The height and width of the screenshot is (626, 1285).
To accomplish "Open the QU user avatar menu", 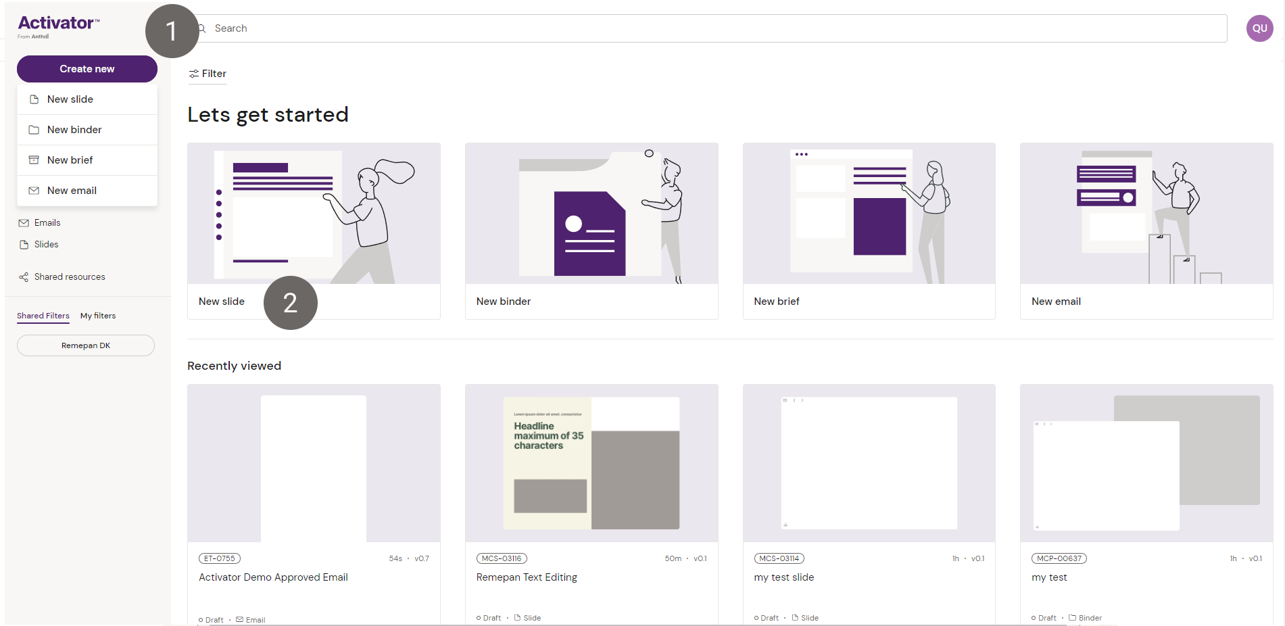I will [1259, 28].
